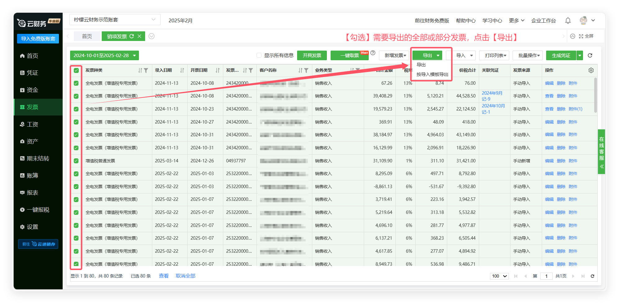
Task: Open the 批量操作 dropdown
Action: (x=527, y=55)
